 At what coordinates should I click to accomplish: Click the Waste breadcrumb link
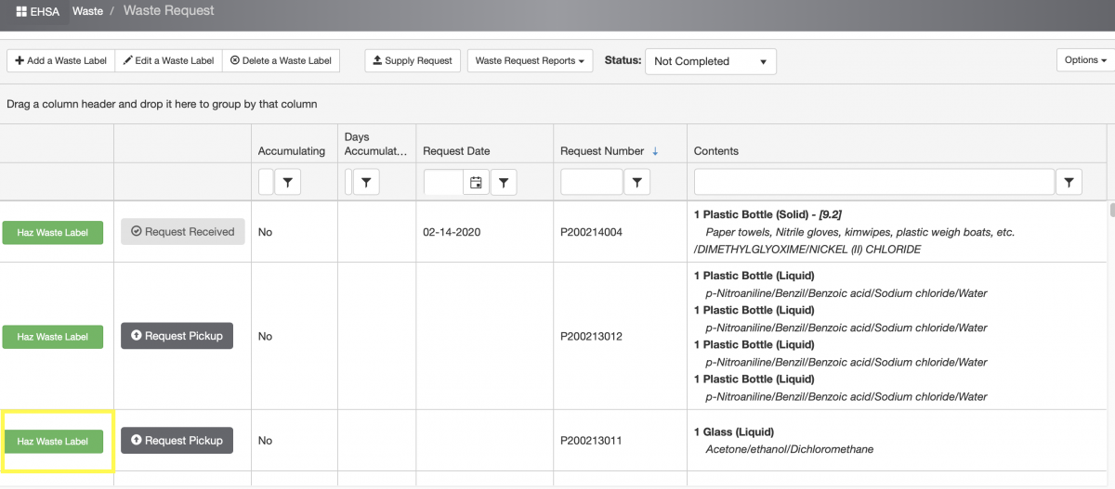pos(87,11)
